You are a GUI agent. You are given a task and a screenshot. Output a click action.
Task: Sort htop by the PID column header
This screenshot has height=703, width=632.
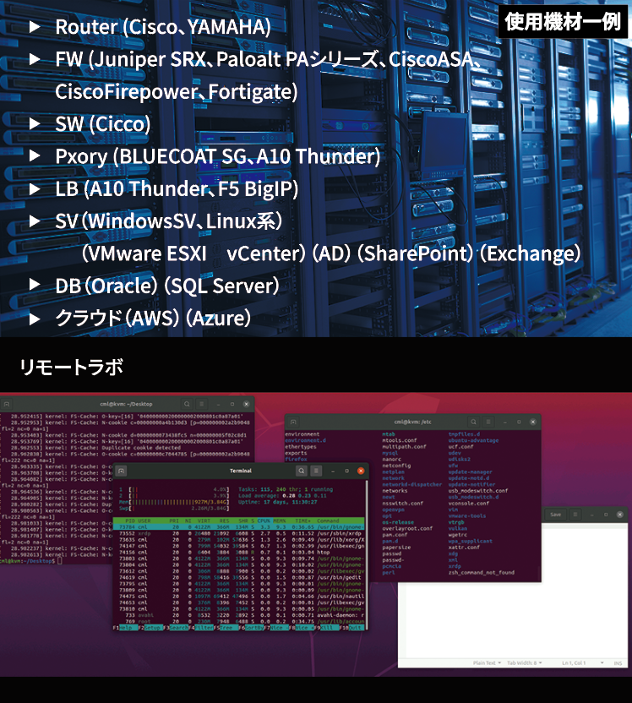pos(130,521)
